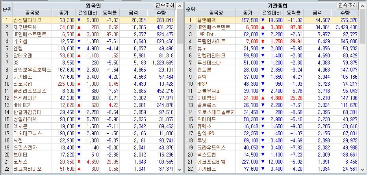Click scroll down arrow of 기관종합 table
Image resolution: width=367 pixels, height=175 pixels.
tap(362, 169)
